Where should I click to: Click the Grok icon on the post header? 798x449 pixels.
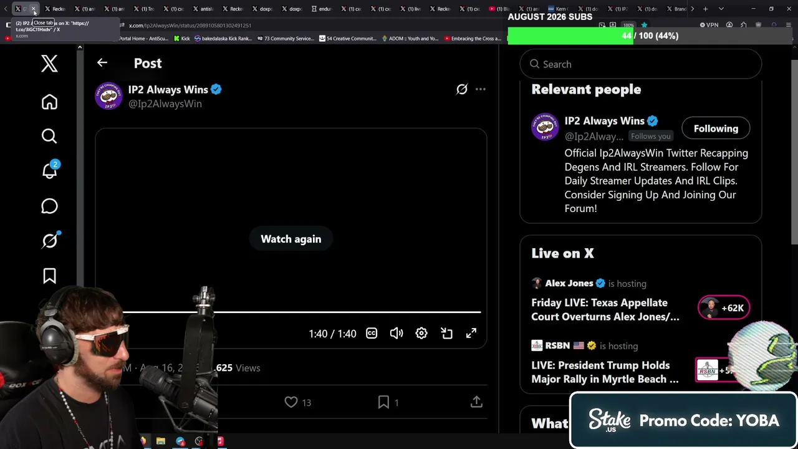pos(461,89)
